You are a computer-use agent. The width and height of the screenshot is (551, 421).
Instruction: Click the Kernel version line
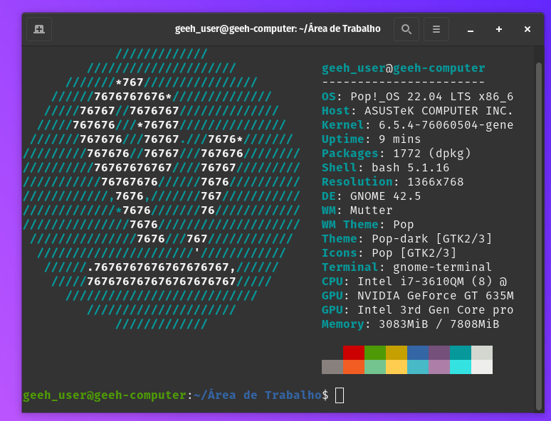pos(417,125)
